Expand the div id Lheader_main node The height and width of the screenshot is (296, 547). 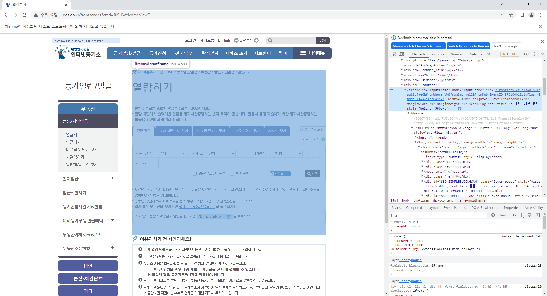(x=402, y=70)
